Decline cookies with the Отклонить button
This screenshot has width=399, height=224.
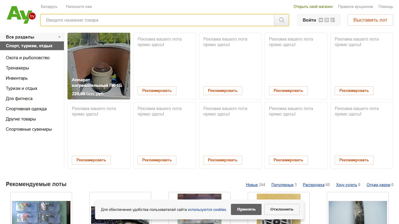(x=282, y=209)
